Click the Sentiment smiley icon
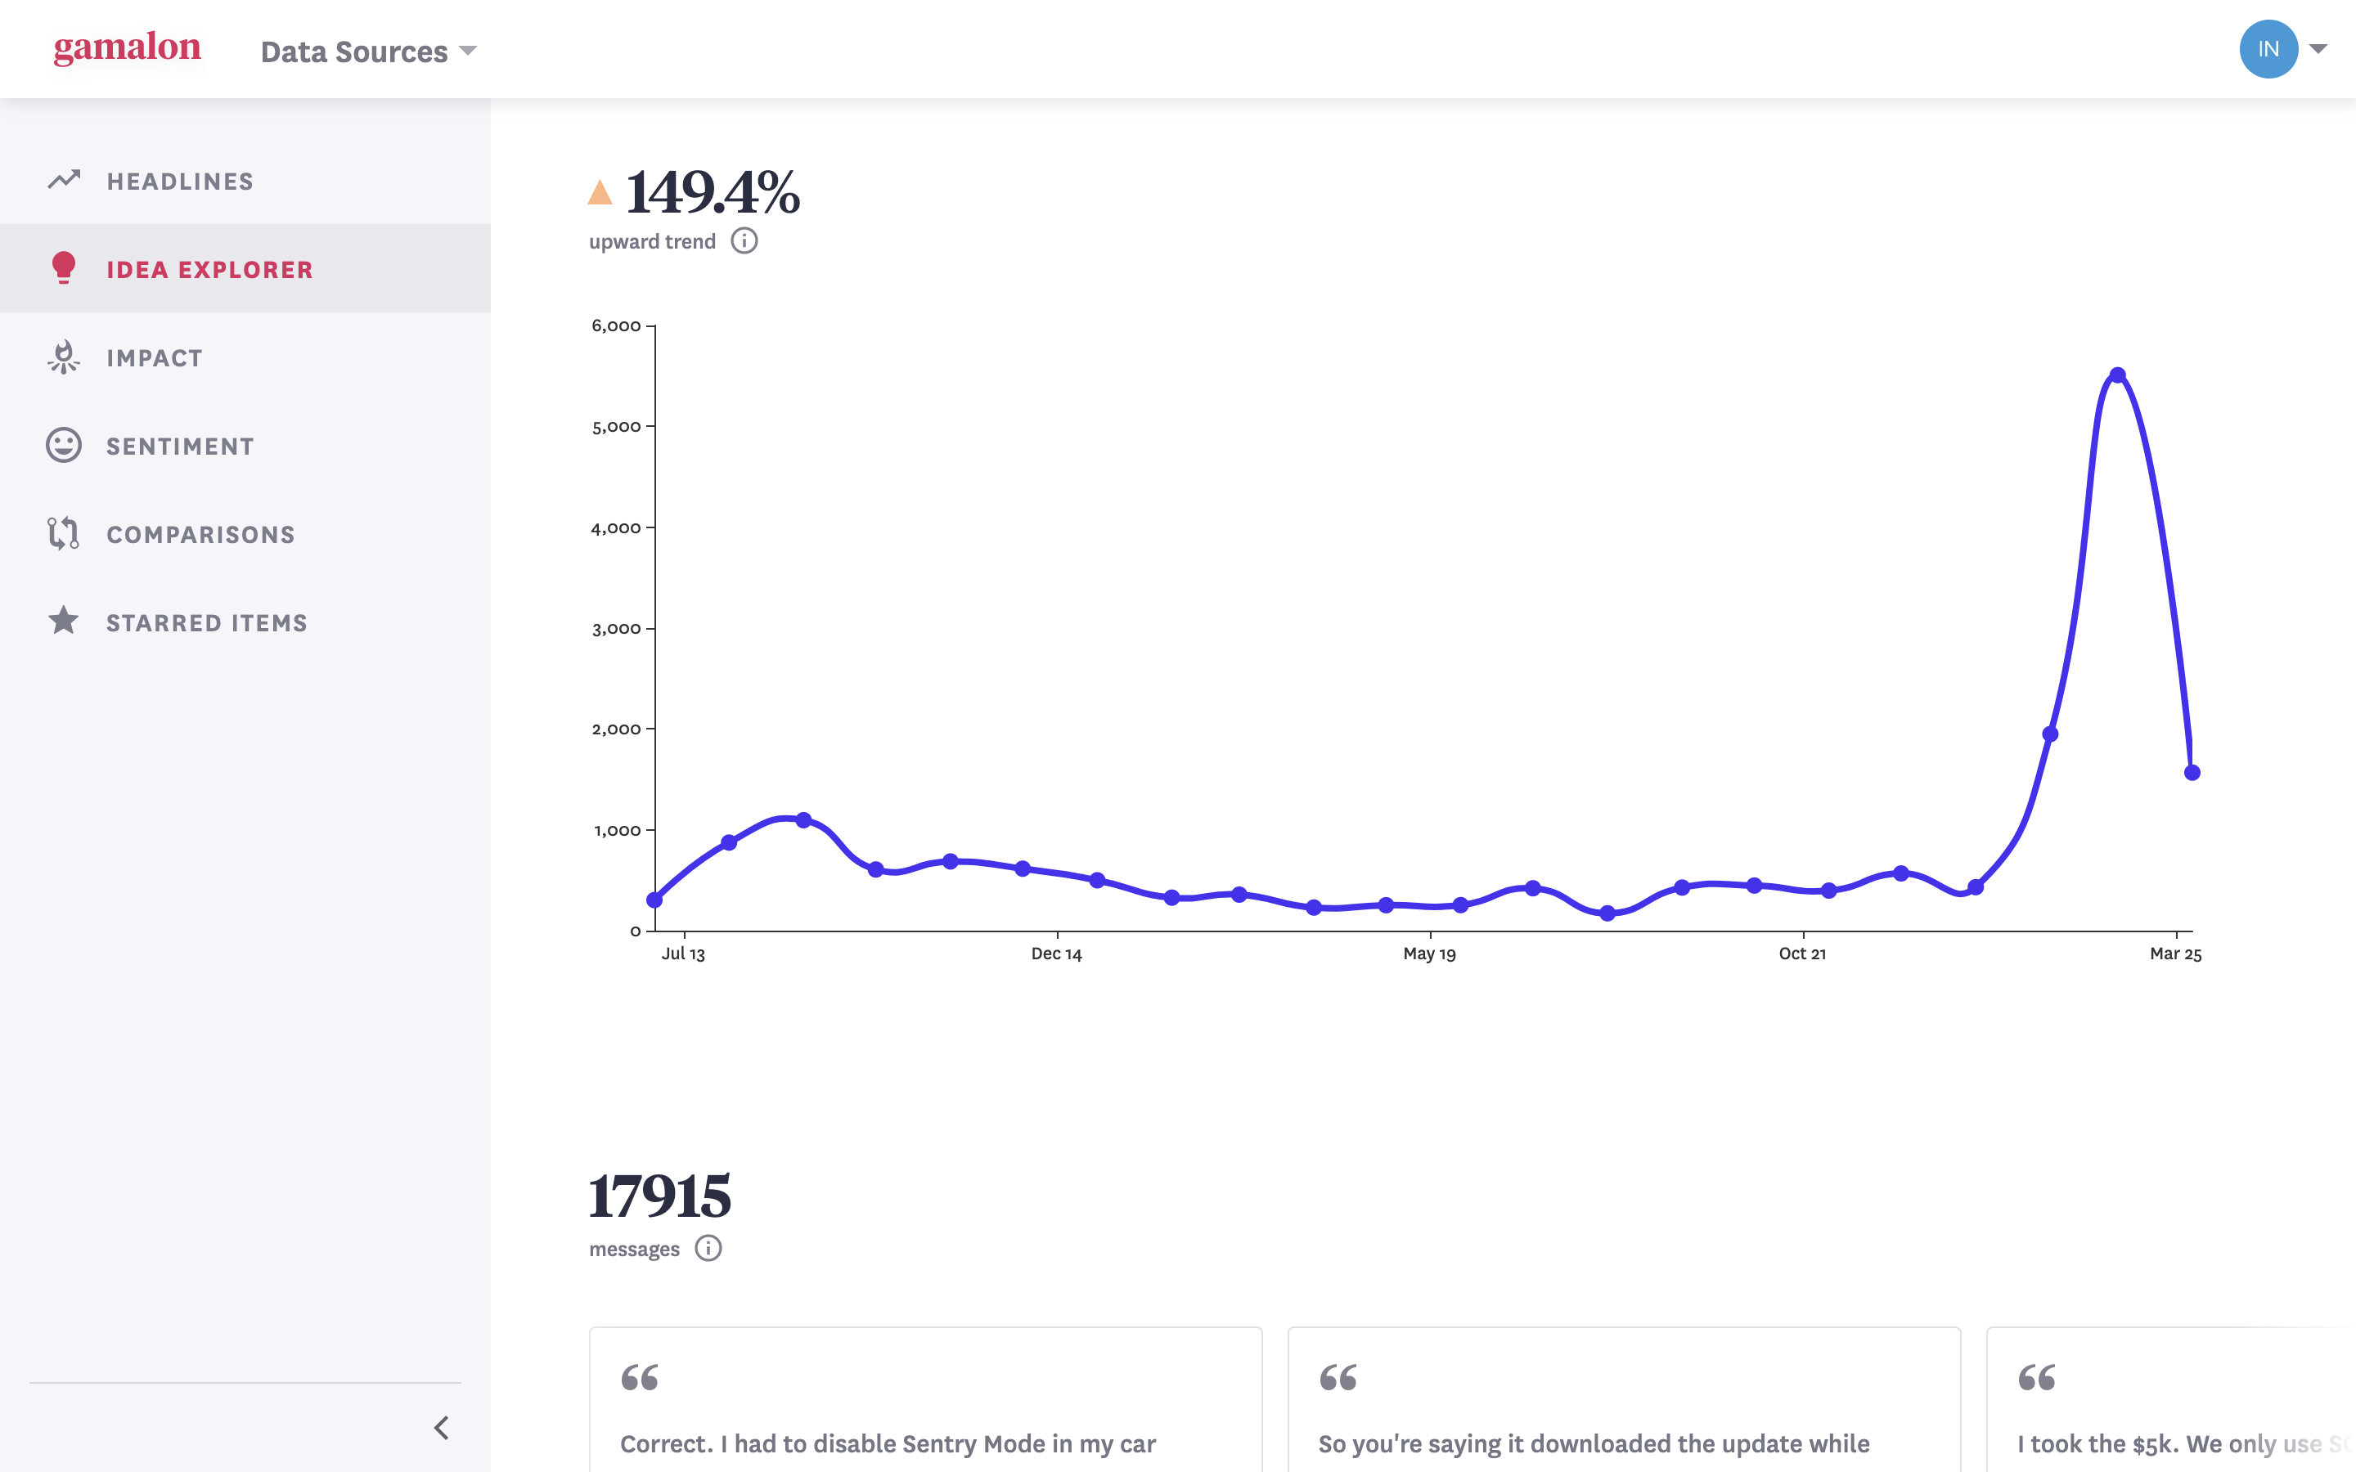Screen dimensions: 2356x1472 click(65, 445)
